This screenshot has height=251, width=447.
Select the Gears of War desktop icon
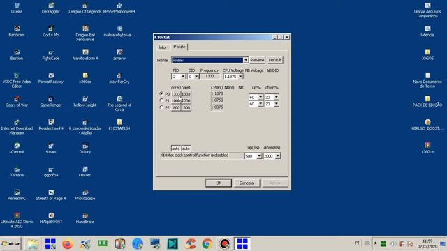(x=17, y=101)
